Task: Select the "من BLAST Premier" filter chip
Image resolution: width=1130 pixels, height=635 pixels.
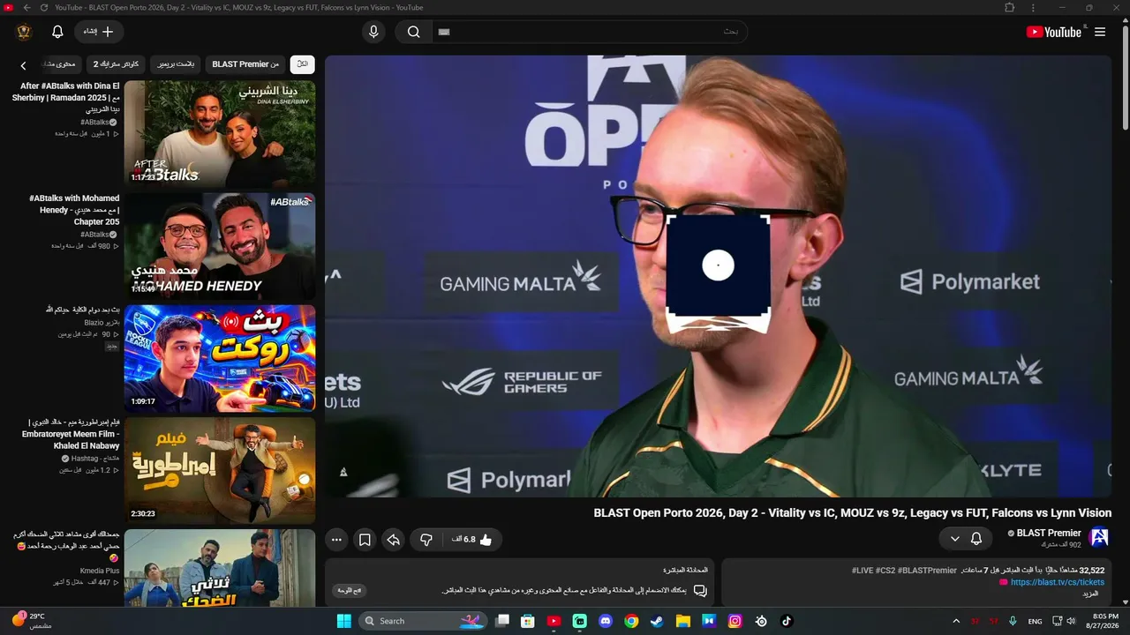Action: [x=245, y=64]
